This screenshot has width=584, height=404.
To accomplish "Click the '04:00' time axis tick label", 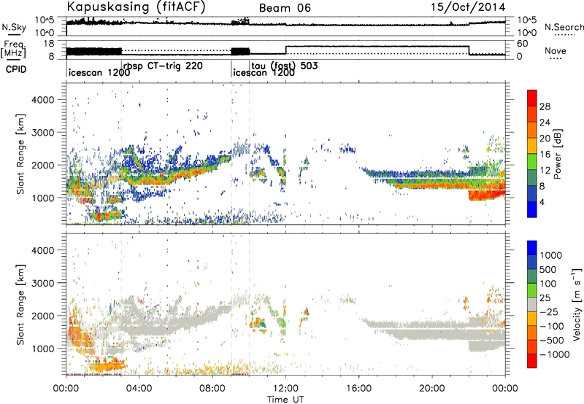I will click(139, 389).
